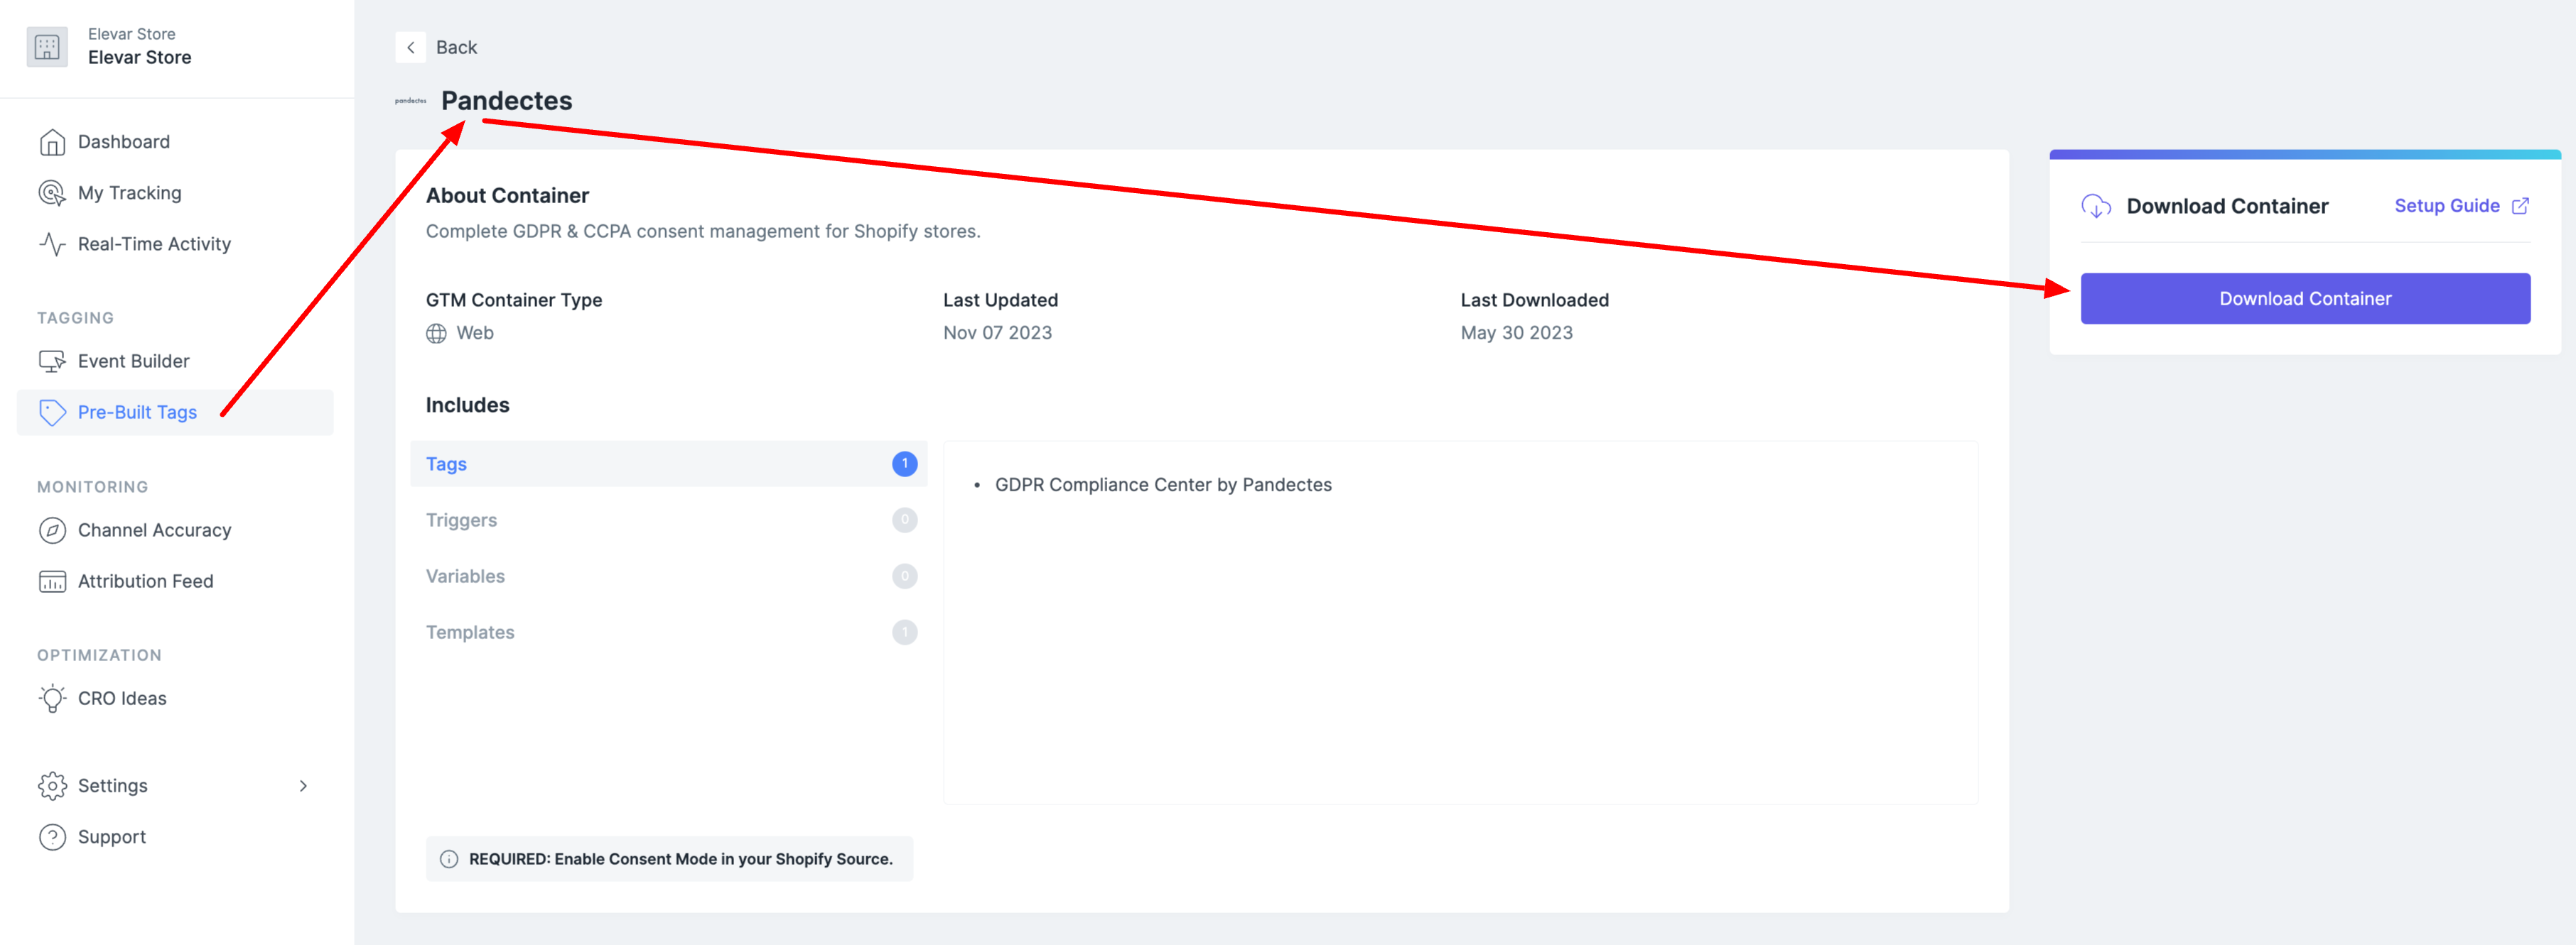Image resolution: width=2576 pixels, height=945 pixels.
Task: Click the Dashboard home icon
Action: point(52,143)
